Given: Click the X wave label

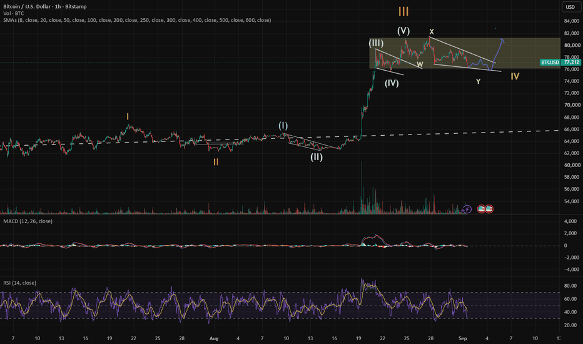Looking at the screenshot, I should 431,32.
